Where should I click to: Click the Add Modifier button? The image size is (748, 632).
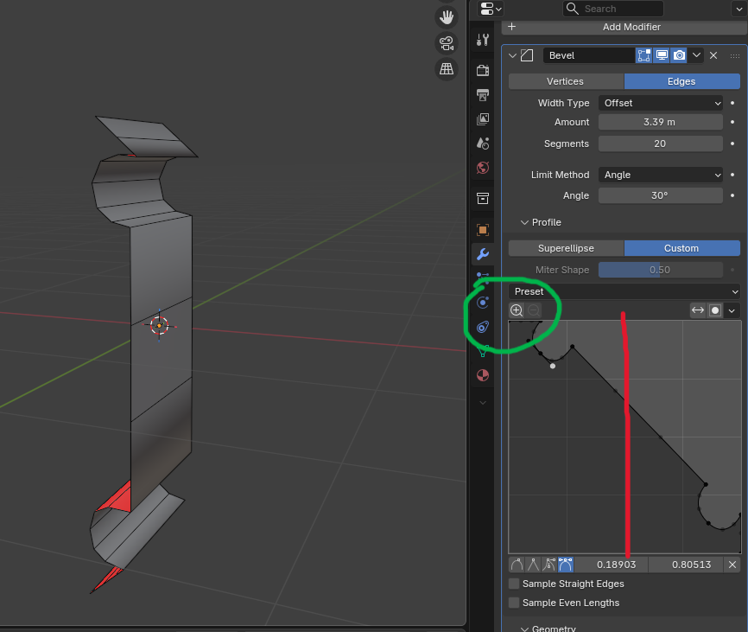pyautogui.click(x=625, y=27)
